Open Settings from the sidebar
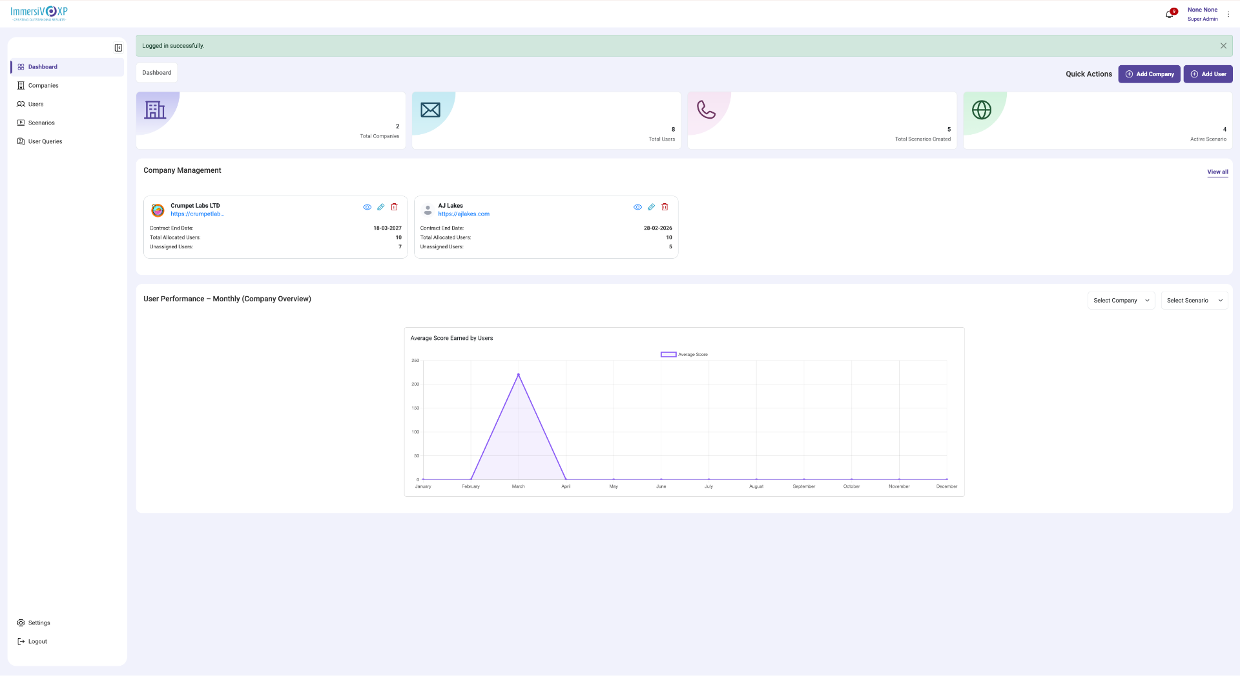This screenshot has height=678, width=1240. click(39, 623)
